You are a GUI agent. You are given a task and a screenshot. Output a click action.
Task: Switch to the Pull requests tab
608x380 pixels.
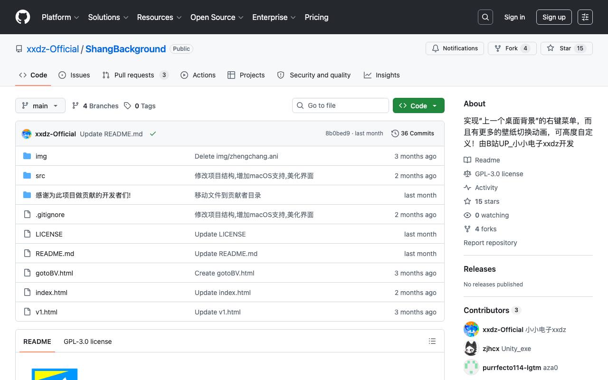point(135,75)
